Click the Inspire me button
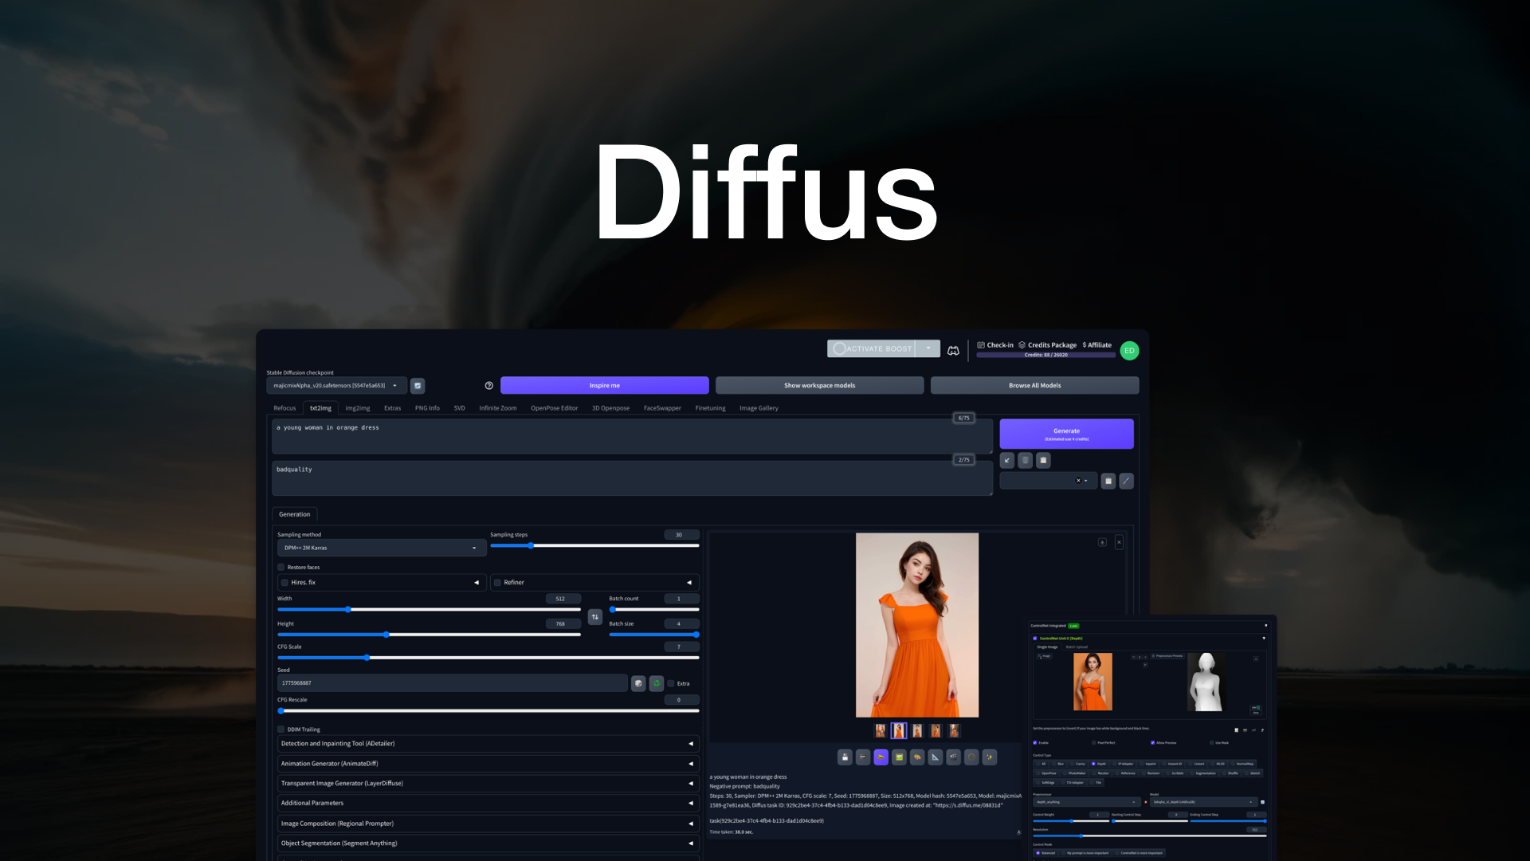1530x861 pixels. [x=604, y=385]
